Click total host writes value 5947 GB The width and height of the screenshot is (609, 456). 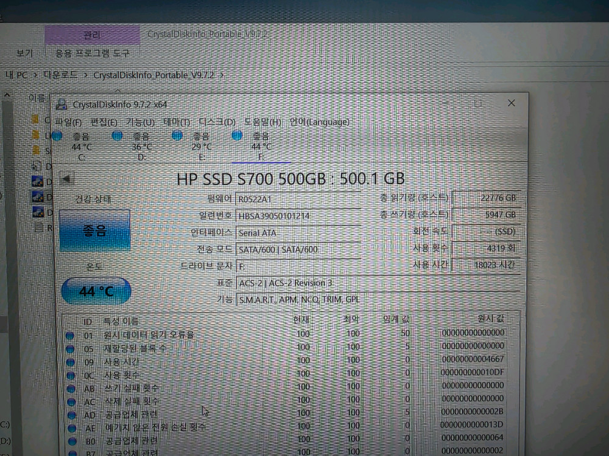[485, 215]
